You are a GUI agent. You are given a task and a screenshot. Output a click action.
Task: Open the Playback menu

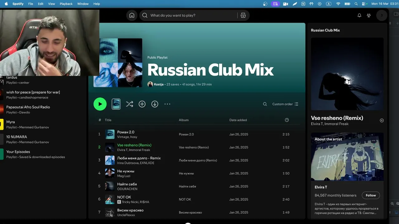click(66, 4)
